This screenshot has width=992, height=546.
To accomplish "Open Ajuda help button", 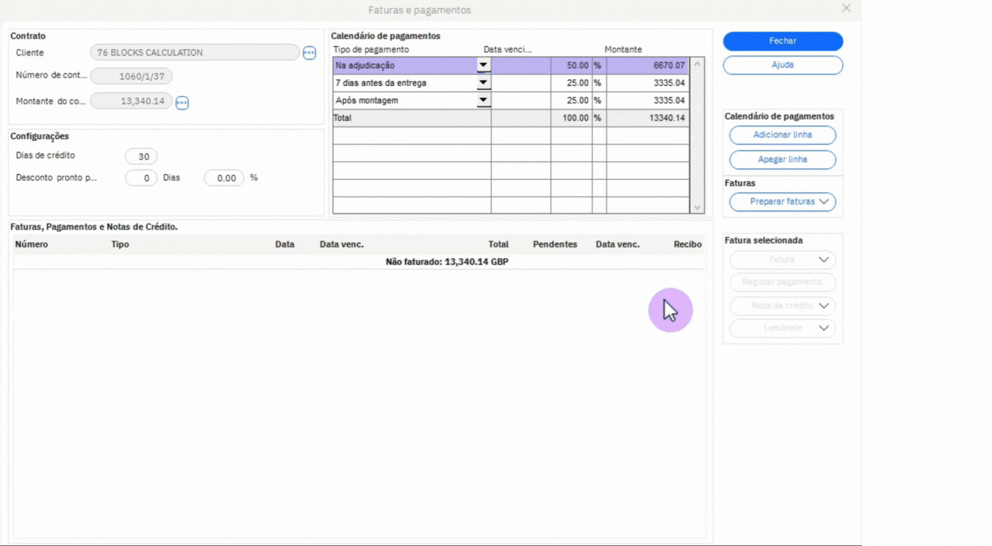I will [x=782, y=65].
